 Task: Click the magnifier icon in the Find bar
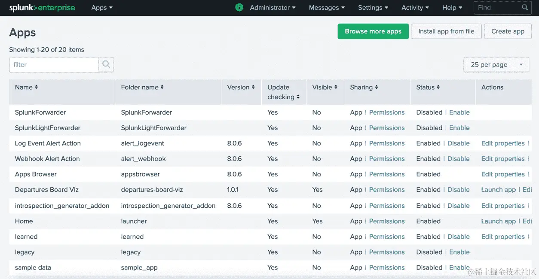pyautogui.click(x=524, y=7)
